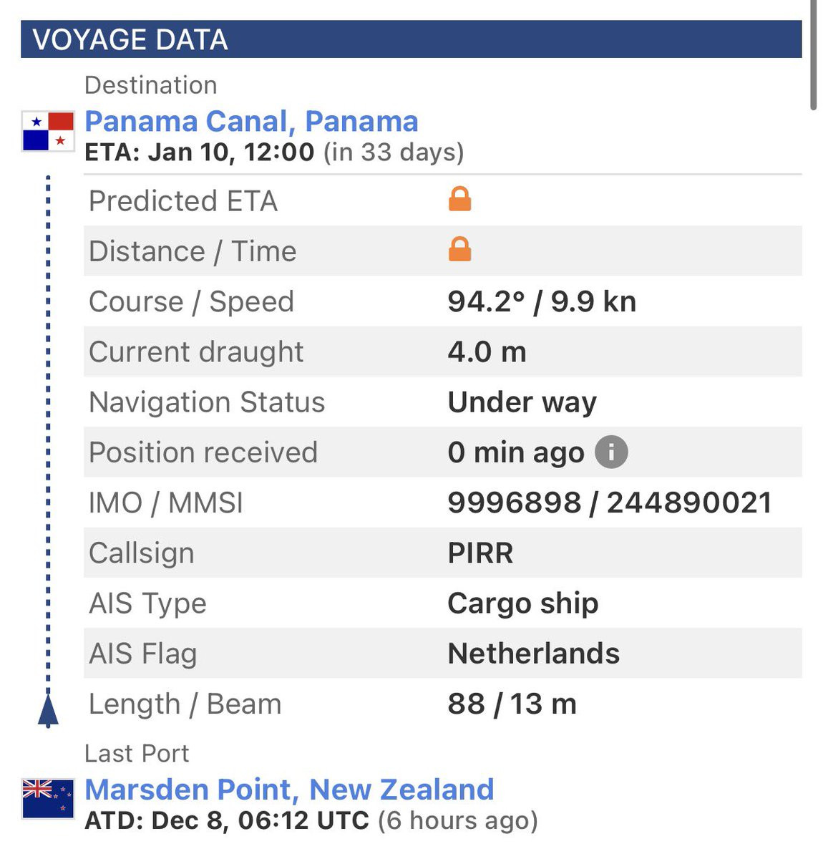Click the ATD Dec 8 06:12 UTC text

click(x=227, y=820)
